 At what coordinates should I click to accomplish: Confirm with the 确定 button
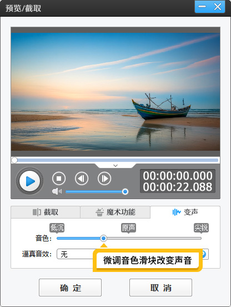[x=70, y=288]
